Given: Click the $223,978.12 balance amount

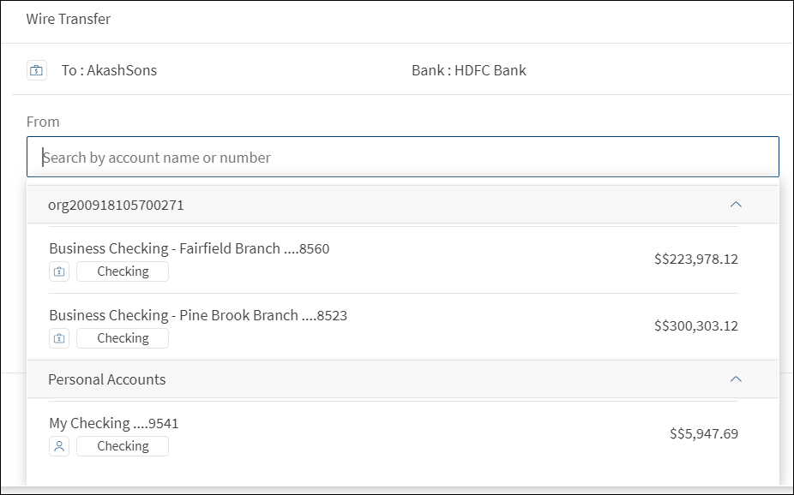Looking at the screenshot, I should point(695,259).
